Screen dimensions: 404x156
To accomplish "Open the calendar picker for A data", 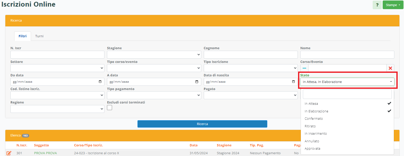I will [197, 82].
